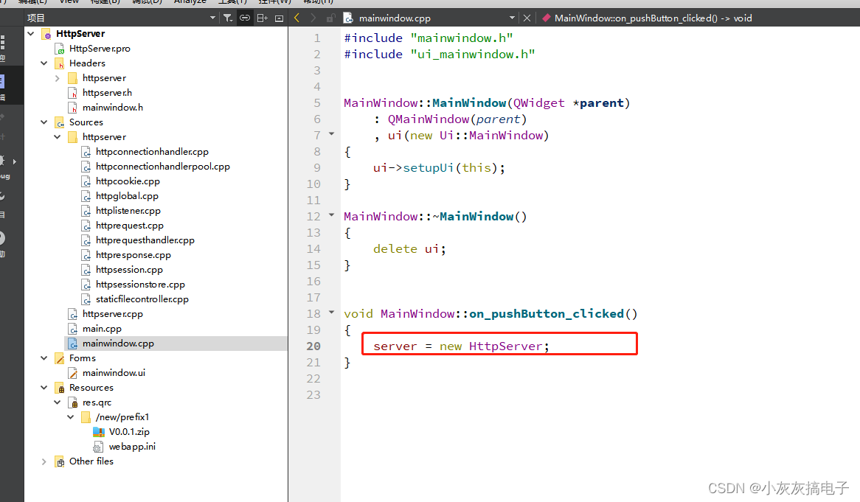Click the HttpServer.pro project file
The image size is (860, 502).
(x=100, y=49)
